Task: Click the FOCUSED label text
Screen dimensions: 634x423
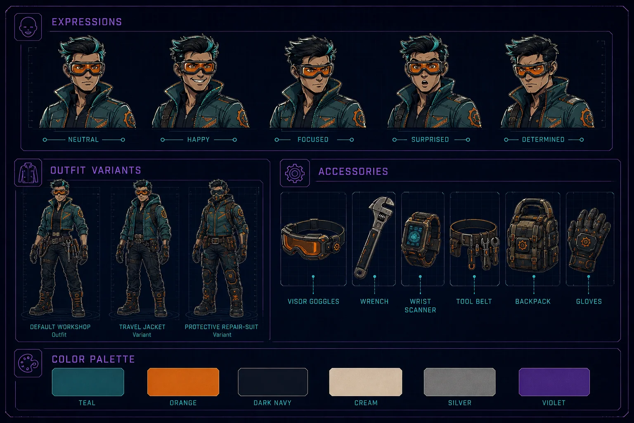Action: 313,140
